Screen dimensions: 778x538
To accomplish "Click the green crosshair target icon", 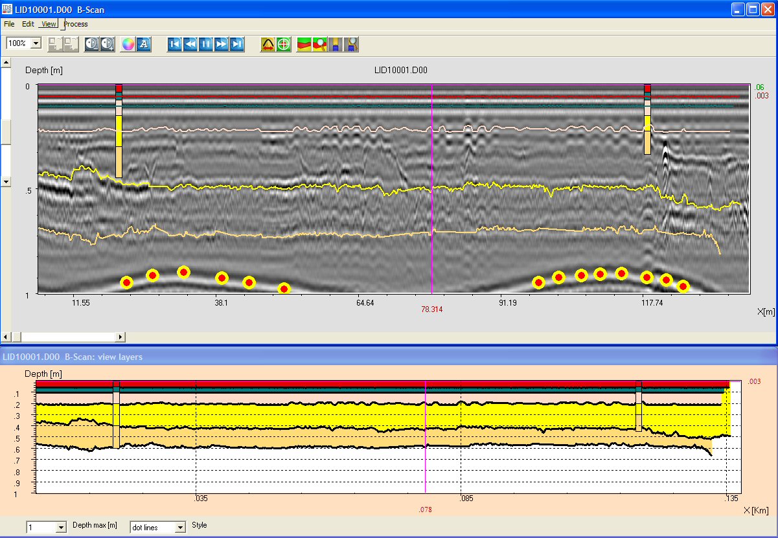I will [x=283, y=44].
